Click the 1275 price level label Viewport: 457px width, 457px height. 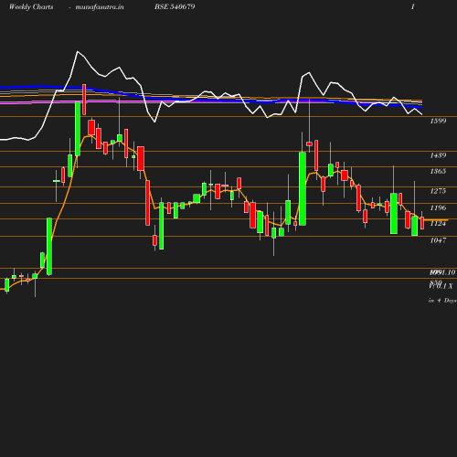pos(438,191)
